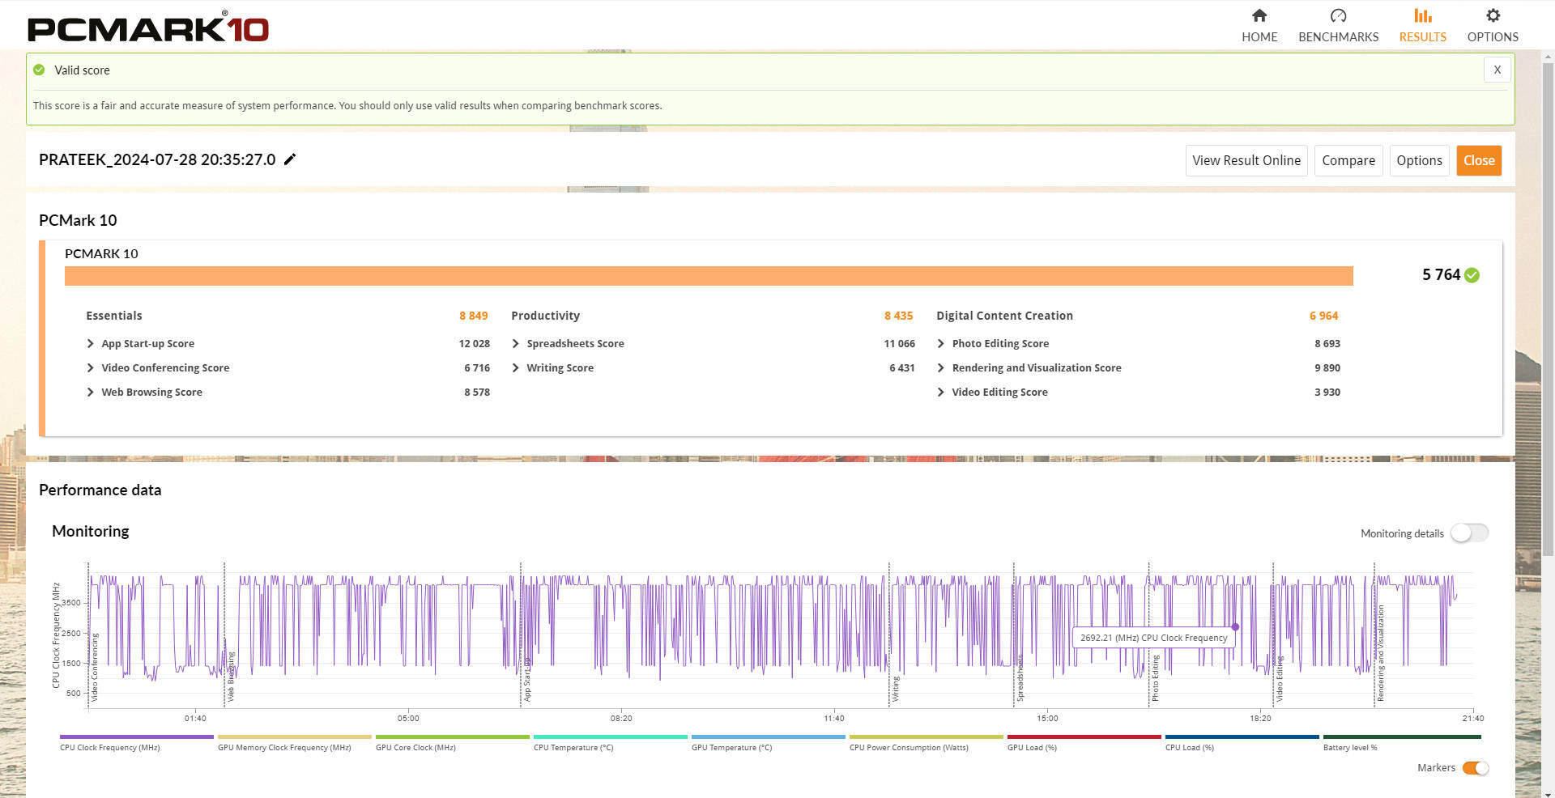
Task: Click Digital Content Creation 6 964 score
Action: coord(1324,316)
